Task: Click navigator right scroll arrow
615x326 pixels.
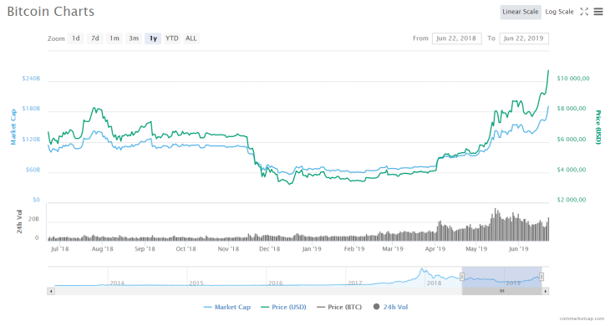Action: (x=545, y=291)
